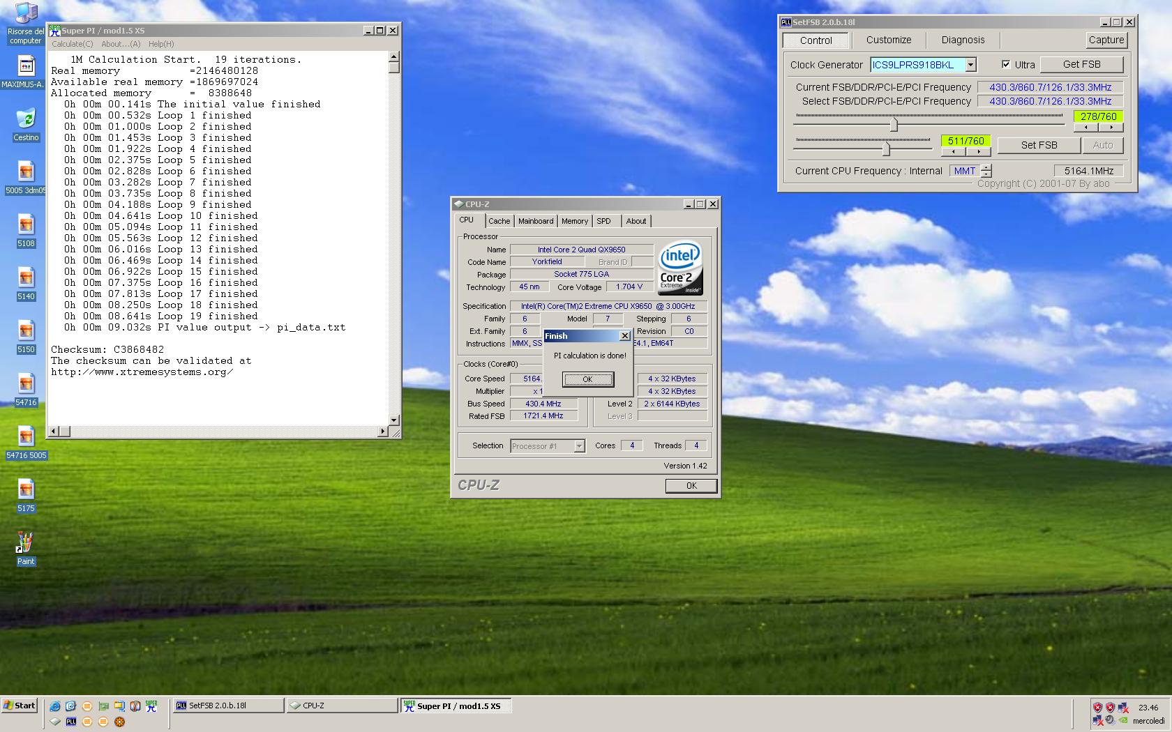
Task: Click the 5164.1MHz CPU frequency field
Action: coord(1088,171)
